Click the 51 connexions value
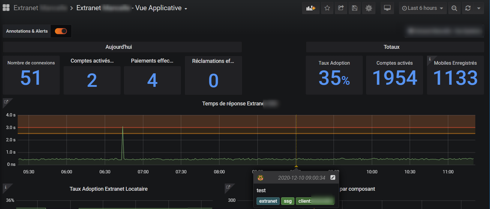 tap(31, 78)
